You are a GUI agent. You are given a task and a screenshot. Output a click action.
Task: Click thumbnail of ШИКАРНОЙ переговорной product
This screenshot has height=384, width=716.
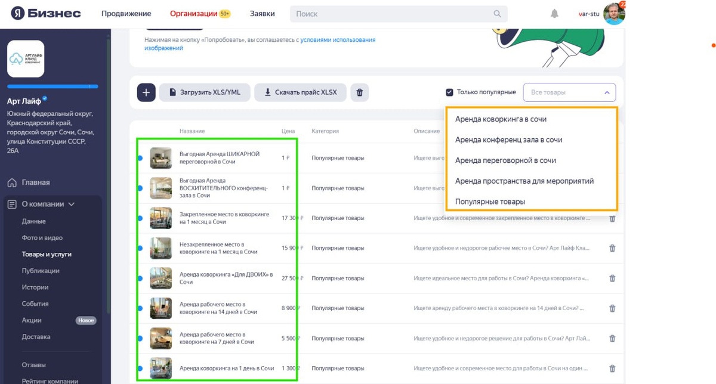tap(161, 158)
